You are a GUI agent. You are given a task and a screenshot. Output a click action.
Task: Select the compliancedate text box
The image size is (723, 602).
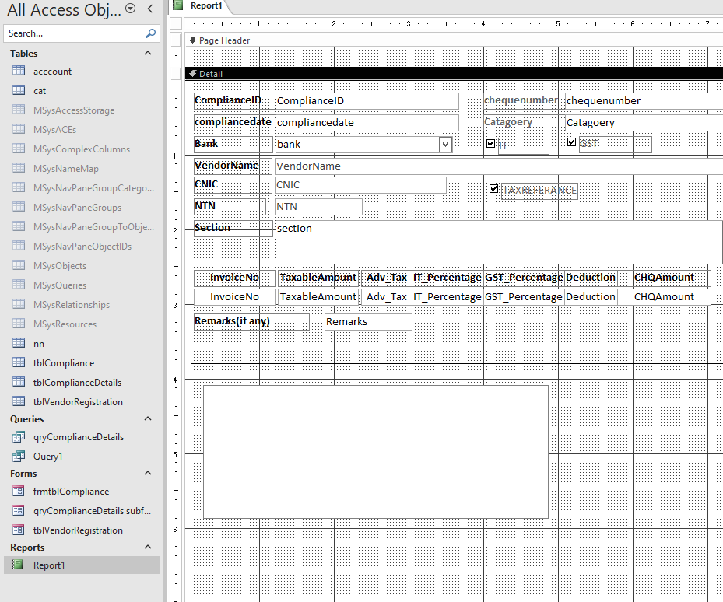coord(367,123)
